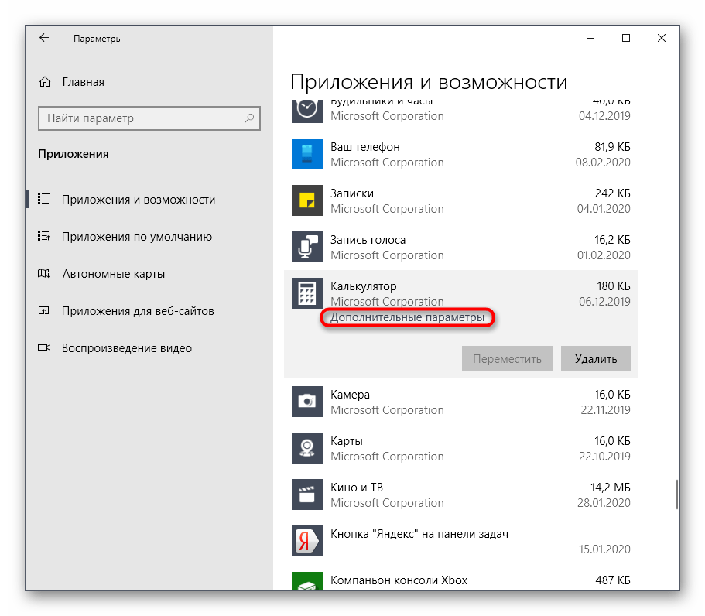Click the vertical scrollbar thumb
The image size is (705, 616).
coord(677,493)
